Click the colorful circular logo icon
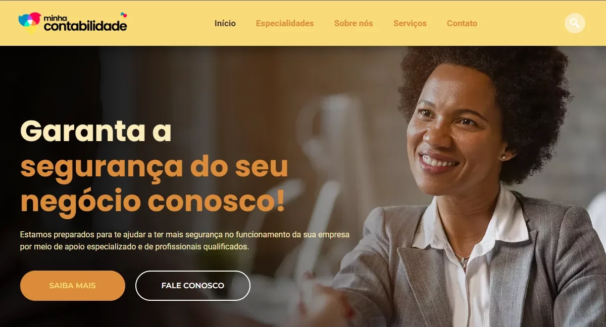 coord(29,22)
